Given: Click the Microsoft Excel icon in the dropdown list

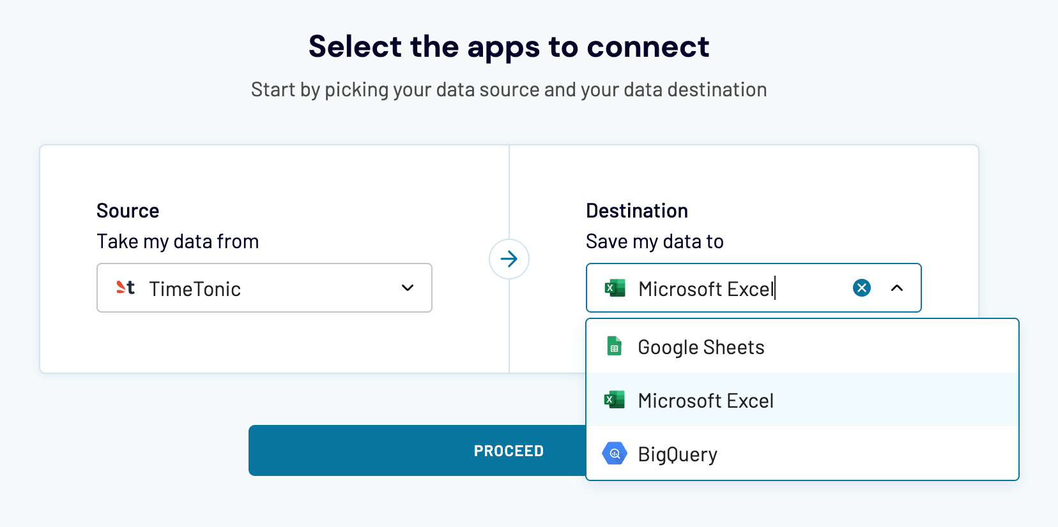Looking at the screenshot, I should [614, 400].
